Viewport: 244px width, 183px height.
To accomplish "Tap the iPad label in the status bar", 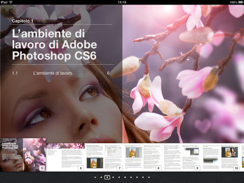I will [x=4, y=2].
